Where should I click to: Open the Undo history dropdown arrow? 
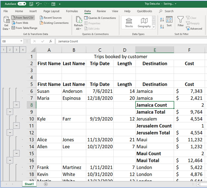click(x=41, y=4)
